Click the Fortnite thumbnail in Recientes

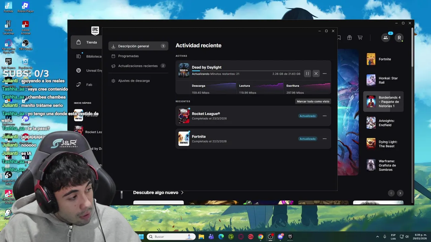coord(184,139)
